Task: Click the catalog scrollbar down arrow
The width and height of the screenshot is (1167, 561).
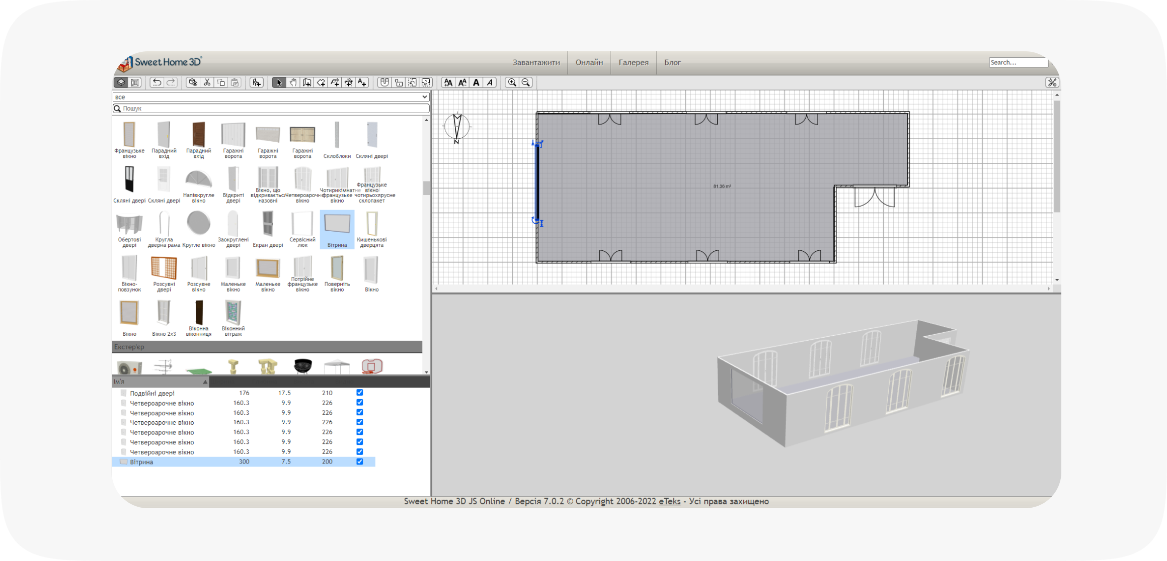Action: point(426,372)
